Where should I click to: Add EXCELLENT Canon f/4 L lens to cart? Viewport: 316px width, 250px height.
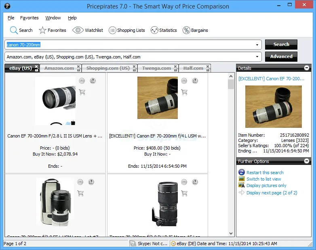pyautogui.click(x=184, y=92)
